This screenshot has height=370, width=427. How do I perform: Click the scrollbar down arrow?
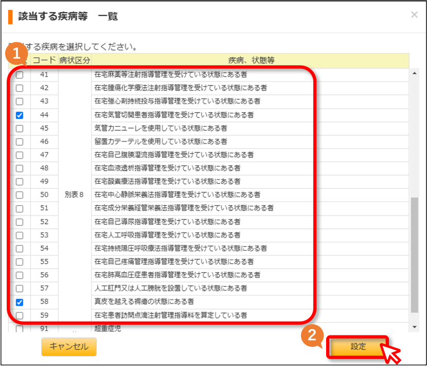point(414,327)
